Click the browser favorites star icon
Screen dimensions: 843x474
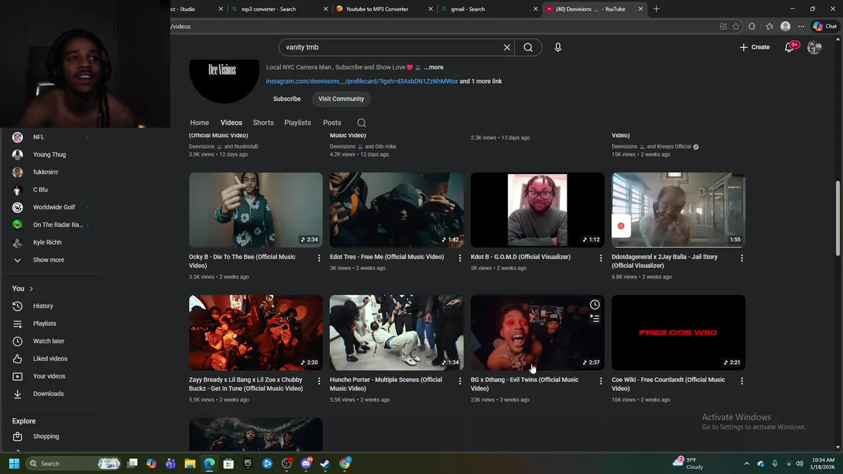point(736,26)
